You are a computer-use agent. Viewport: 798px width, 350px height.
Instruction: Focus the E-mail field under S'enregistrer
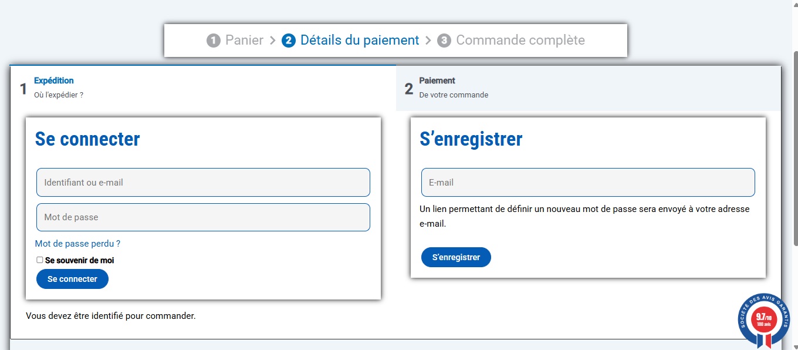588,183
